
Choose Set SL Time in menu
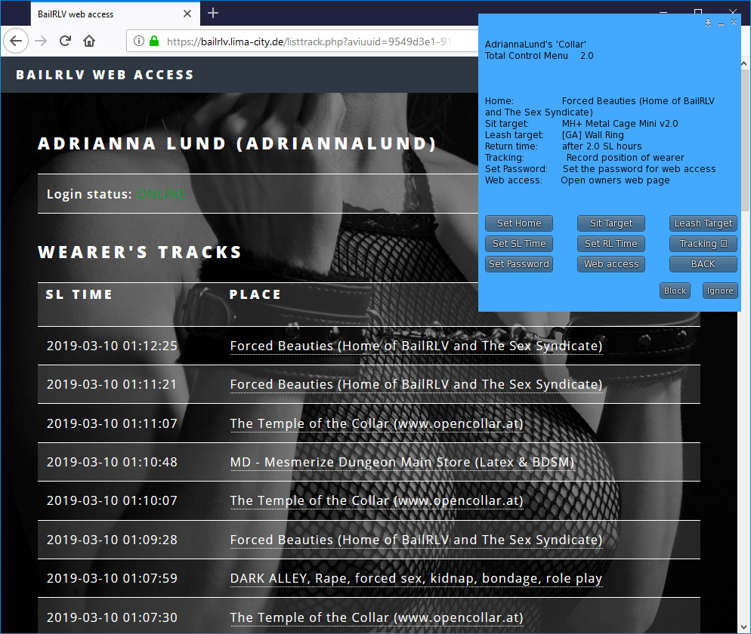click(518, 244)
